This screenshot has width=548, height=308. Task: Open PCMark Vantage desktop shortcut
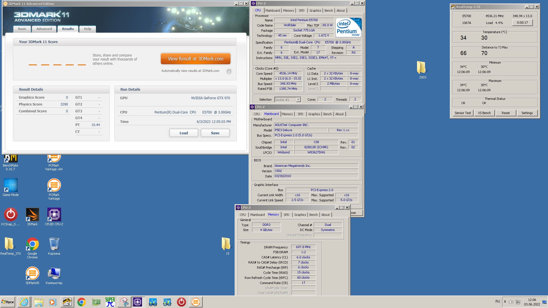pos(54,189)
